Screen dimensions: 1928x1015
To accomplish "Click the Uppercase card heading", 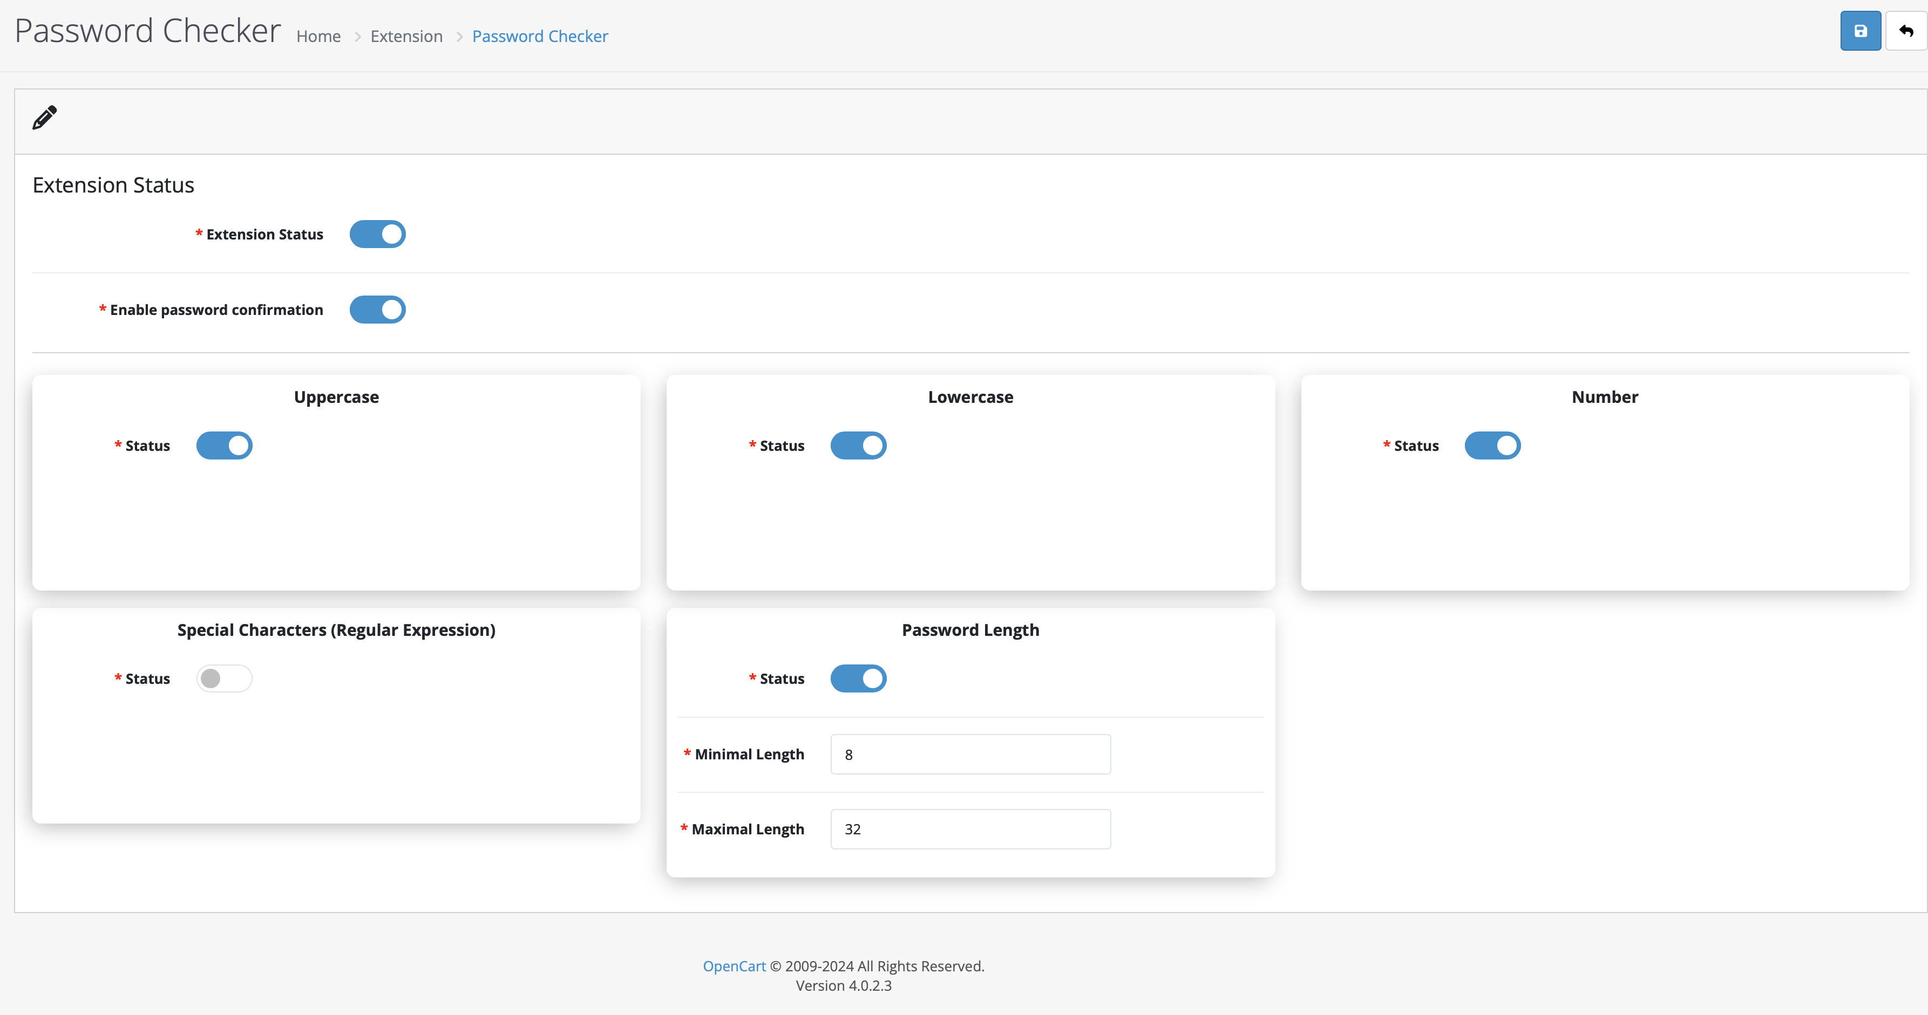I will 336,397.
